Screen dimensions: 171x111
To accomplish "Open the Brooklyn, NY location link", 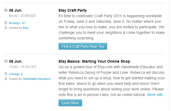I will [x=17, y=23].
